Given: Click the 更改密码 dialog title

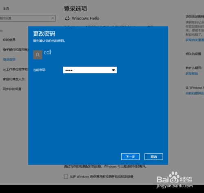Looking at the screenshot, I should [x=44, y=34].
